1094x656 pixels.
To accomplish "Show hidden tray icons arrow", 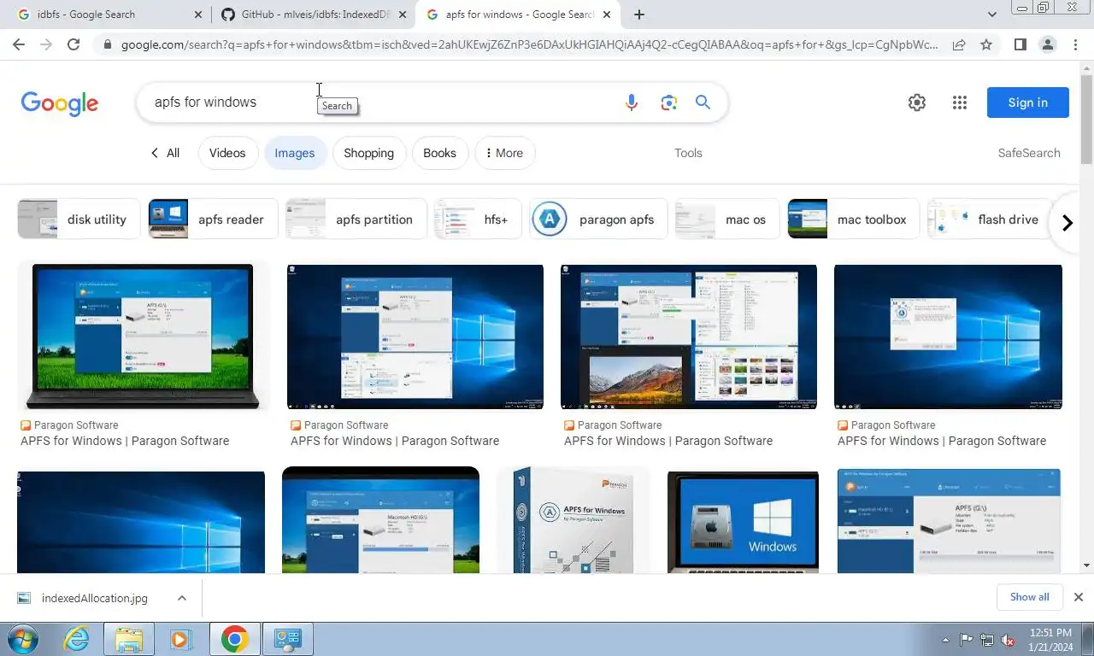I will [945, 640].
